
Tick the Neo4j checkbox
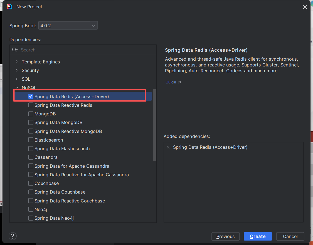31,209
